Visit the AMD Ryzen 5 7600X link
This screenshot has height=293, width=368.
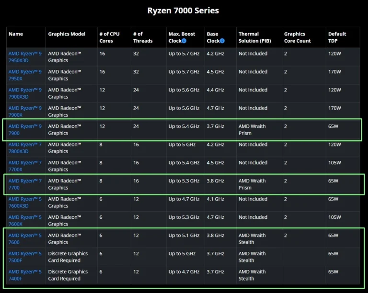[x=25, y=221]
